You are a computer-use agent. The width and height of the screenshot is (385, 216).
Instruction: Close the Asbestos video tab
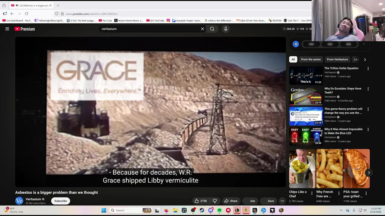[51, 5]
